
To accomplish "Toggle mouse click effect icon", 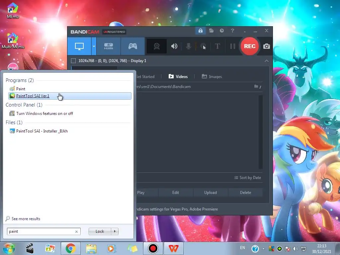I will pyautogui.click(x=203, y=46).
